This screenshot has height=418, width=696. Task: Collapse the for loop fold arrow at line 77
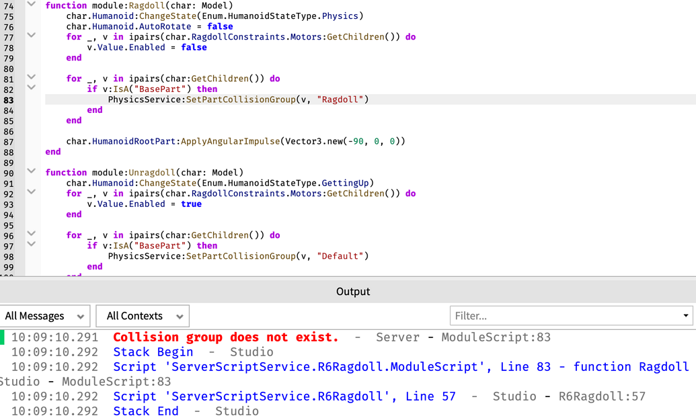click(x=31, y=35)
